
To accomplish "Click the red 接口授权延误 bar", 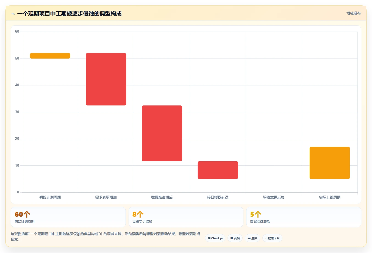I will 218,170.
